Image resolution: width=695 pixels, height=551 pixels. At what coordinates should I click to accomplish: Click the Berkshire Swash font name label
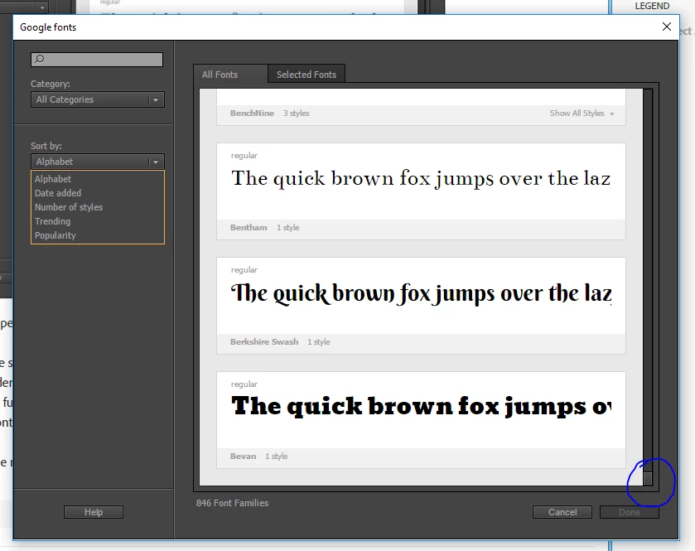coord(264,341)
